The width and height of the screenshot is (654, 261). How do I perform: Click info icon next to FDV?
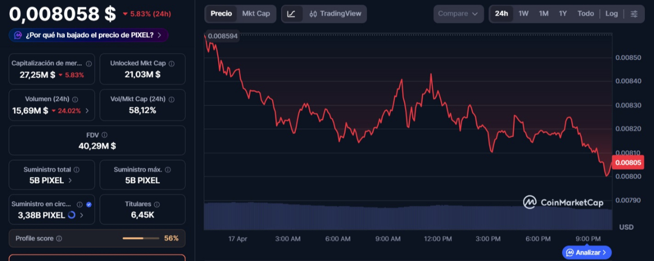(x=104, y=135)
